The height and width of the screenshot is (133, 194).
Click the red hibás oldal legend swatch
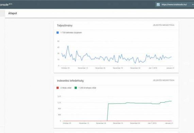58,88
